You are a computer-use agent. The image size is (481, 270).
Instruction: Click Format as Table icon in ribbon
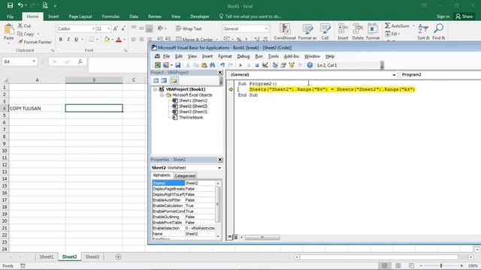click(x=307, y=31)
